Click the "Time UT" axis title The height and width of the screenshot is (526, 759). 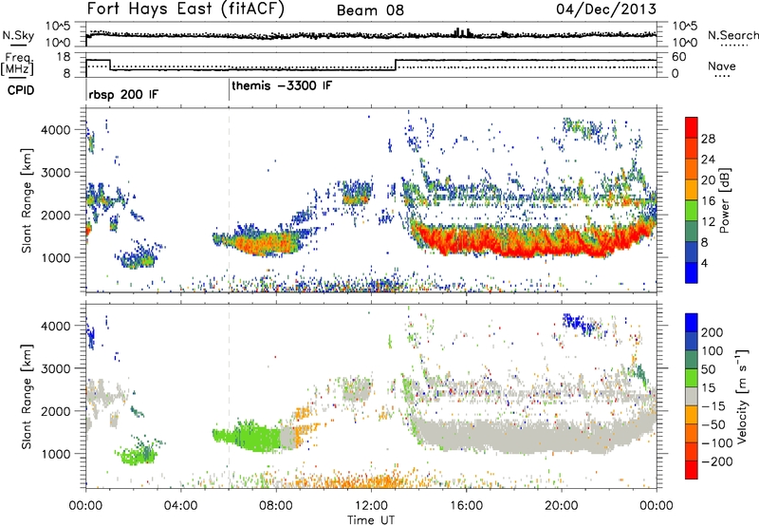point(371,520)
